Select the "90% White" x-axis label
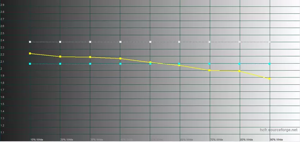 coord(276,140)
